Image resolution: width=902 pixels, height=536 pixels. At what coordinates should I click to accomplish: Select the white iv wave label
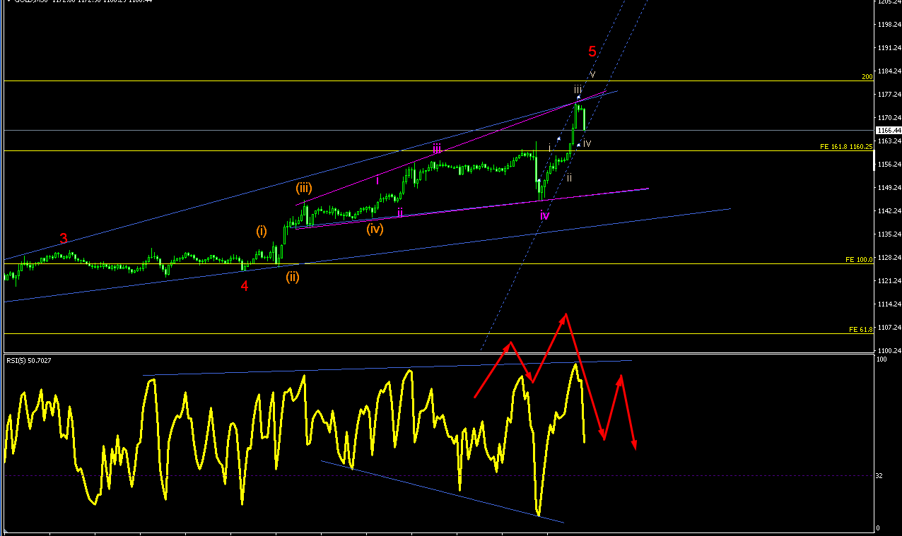(587, 143)
